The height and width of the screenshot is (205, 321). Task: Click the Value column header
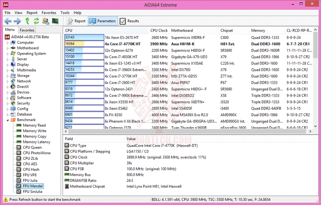click(184, 139)
